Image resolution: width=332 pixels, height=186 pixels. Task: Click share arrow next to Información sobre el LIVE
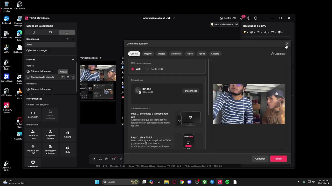point(174,18)
